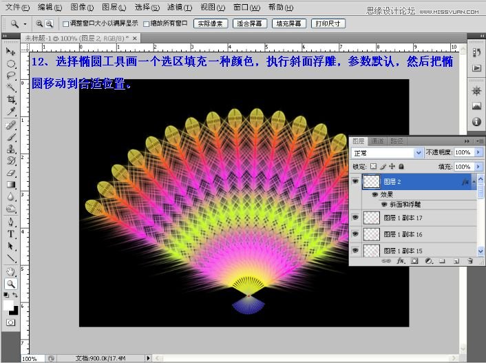Select the Eyedropper tool
The width and height of the screenshot is (486, 363).
point(10,111)
